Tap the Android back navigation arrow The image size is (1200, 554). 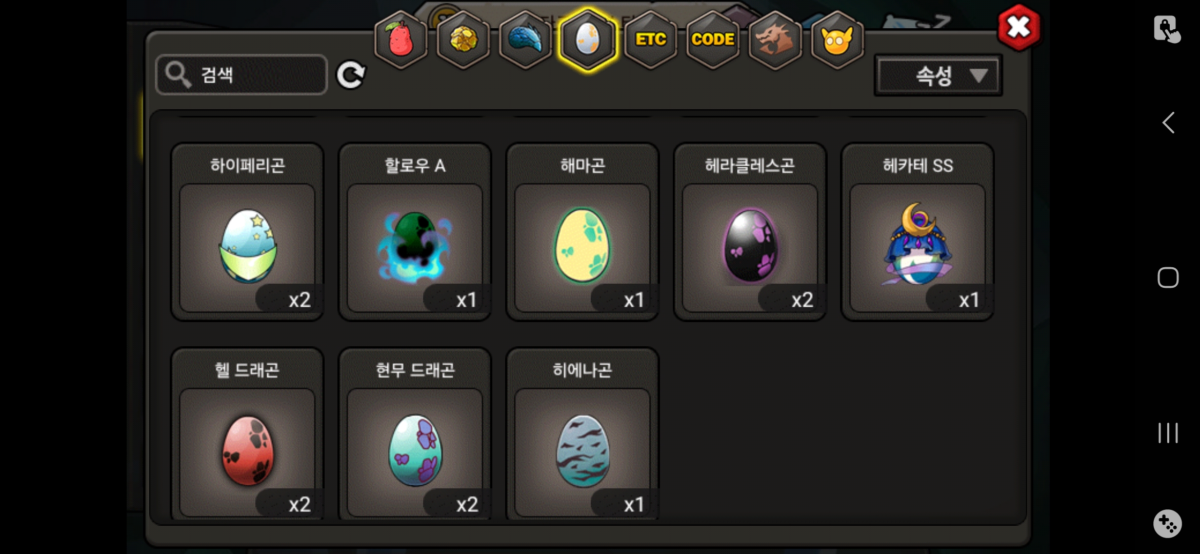point(1168,123)
